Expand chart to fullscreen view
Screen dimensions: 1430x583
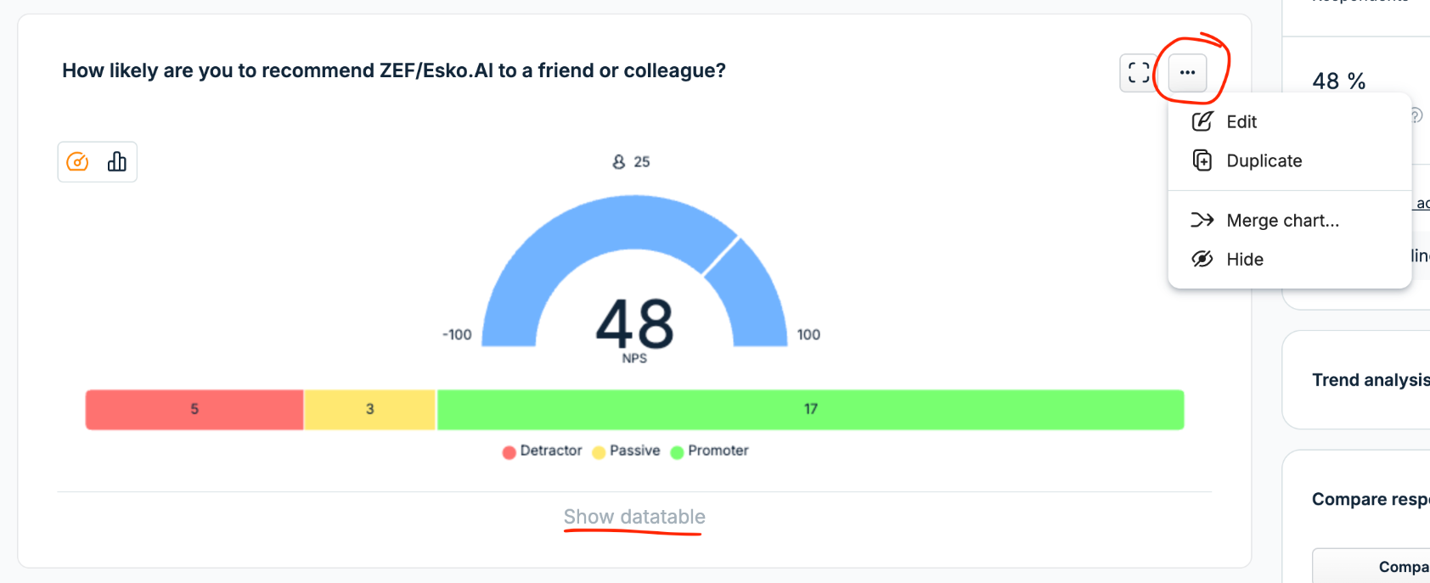[1139, 73]
